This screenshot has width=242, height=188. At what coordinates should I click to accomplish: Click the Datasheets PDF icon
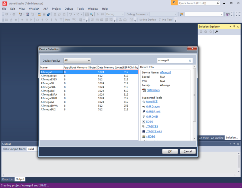[144, 90]
